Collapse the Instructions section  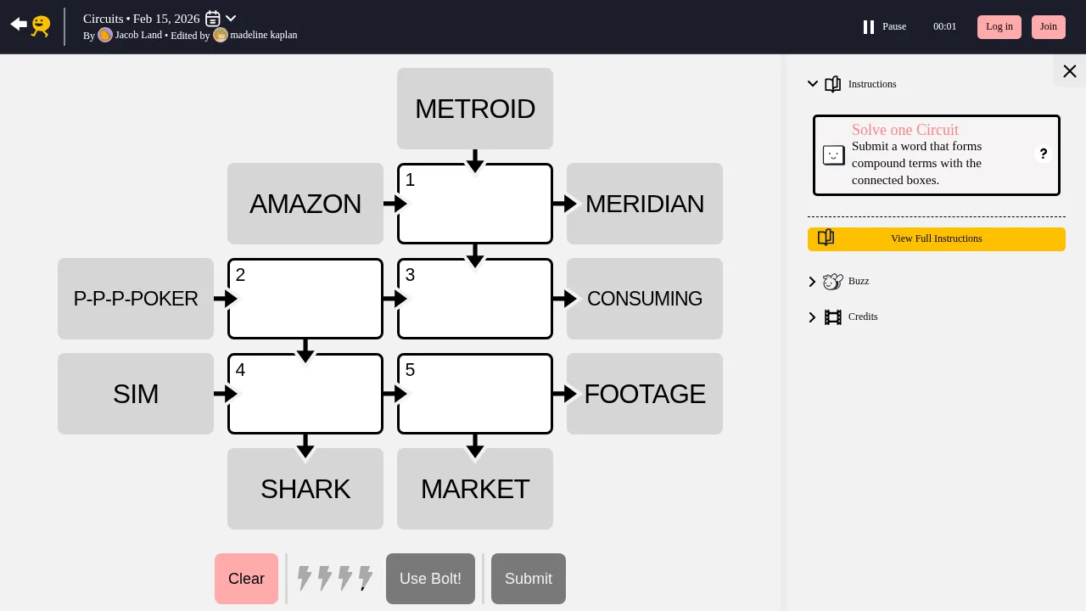(813, 84)
